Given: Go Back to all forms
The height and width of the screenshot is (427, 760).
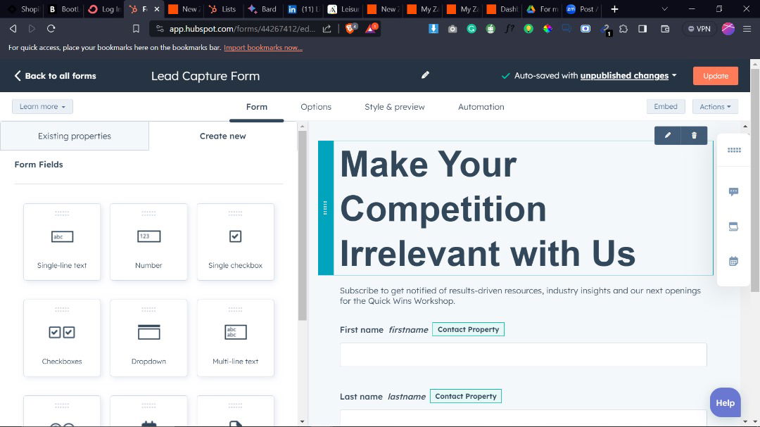Looking at the screenshot, I should coord(55,76).
